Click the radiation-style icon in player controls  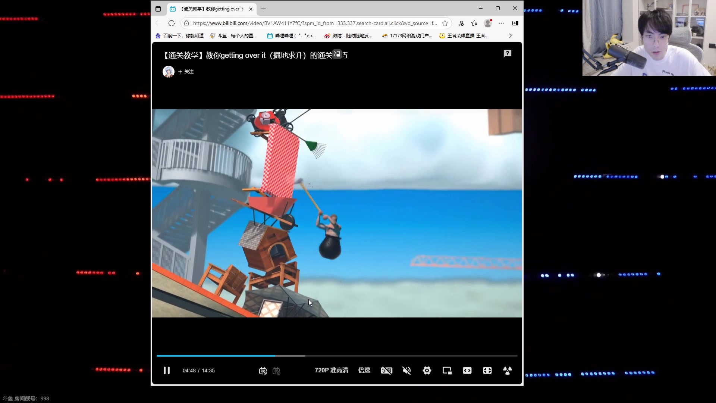click(x=508, y=371)
